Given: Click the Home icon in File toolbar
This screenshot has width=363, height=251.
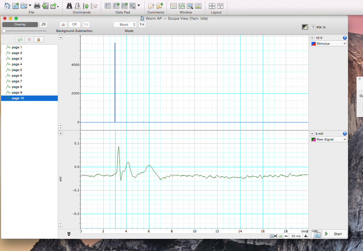Looking at the screenshot, I should [7, 5].
